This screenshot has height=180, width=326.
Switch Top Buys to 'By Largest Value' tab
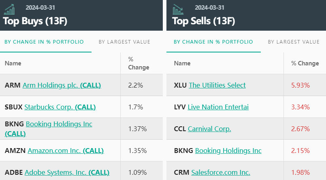click(x=124, y=42)
